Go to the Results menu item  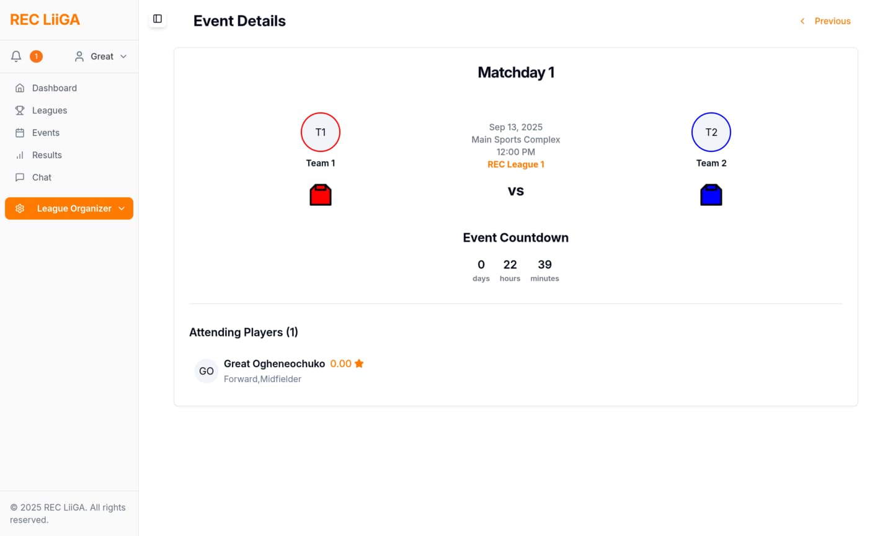(x=47, y=155)
